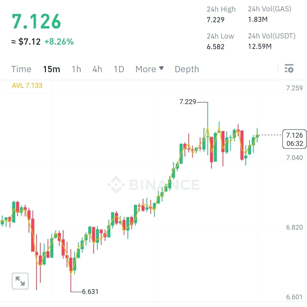Image resolution: width=307 pixels, height=307 pixels.
Task: Click the 24h Low value 6.582
Action: point(215,47)
